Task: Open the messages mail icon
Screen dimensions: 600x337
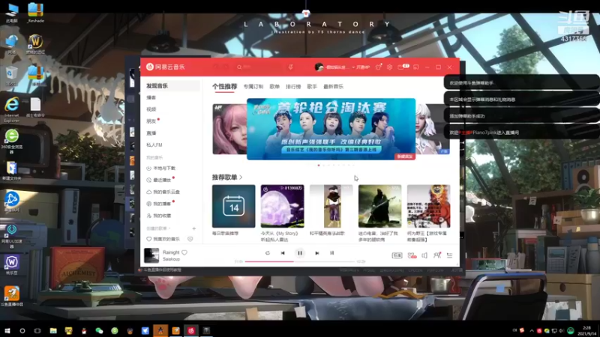Action: click(x=401, y=67)
